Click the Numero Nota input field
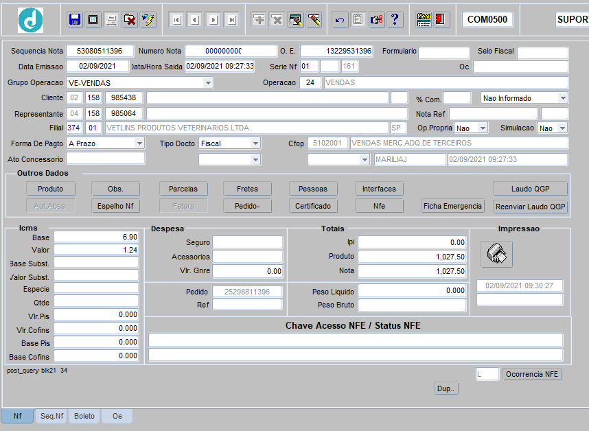 pyautogui.click(x=231, y=51)
